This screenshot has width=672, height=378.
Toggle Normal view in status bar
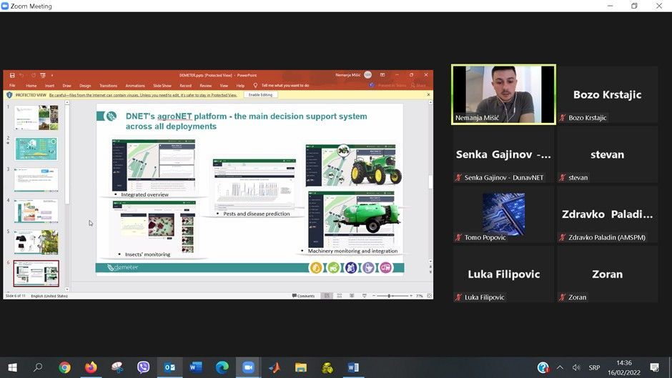coord(327,296)
